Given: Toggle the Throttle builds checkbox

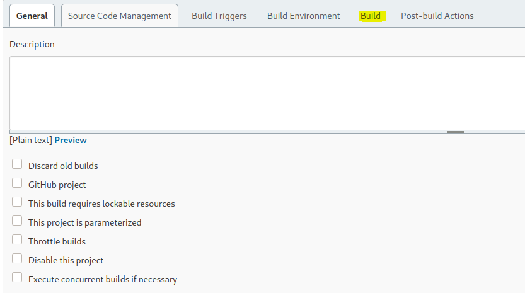Looking at the screenshot, I should (x=17, y=240).
